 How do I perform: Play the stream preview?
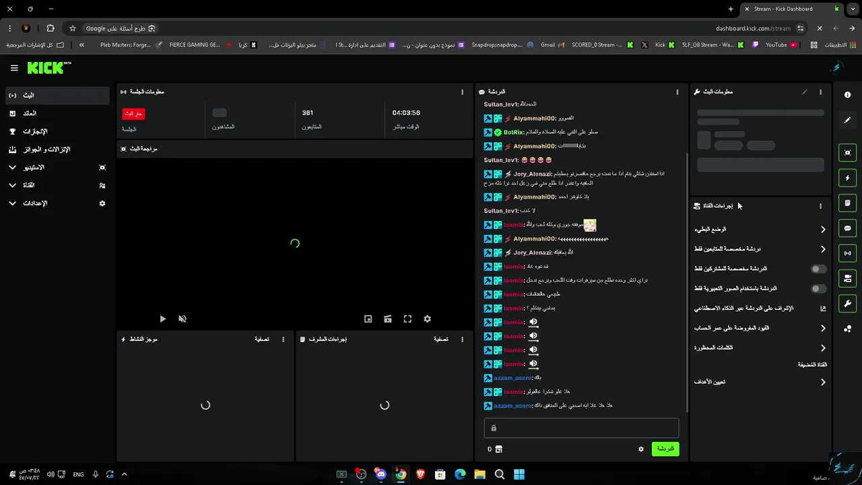[x=162, y=319]
